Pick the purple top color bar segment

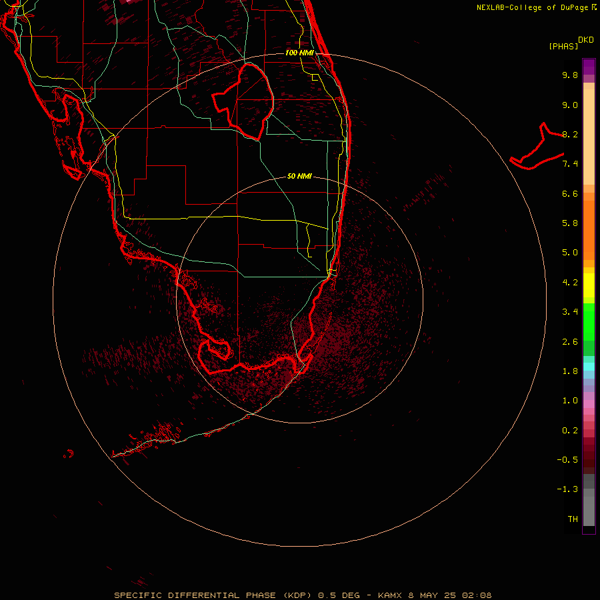(589, 67)
